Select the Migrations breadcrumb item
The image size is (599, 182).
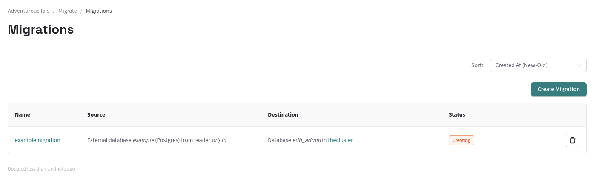pos(99,11)
